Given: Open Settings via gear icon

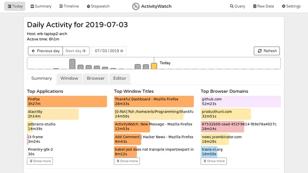Looking at the screenshot, I should pyautogui.click(x=291, y=6).
